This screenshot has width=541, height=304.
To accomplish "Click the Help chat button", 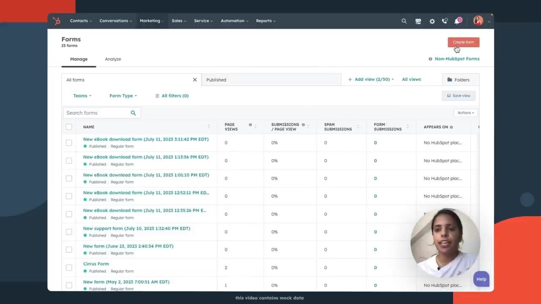I will tap(481, 279).
